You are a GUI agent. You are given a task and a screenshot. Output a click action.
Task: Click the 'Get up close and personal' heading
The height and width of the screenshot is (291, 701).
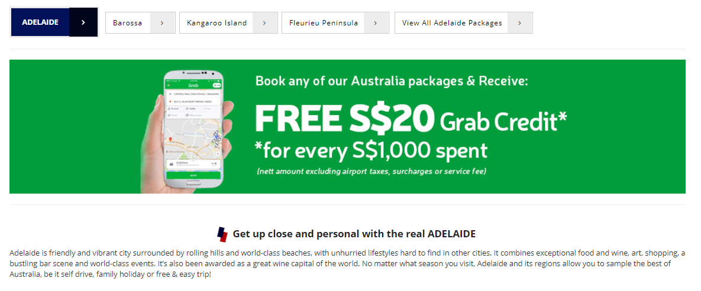click(x=354, y=234)
